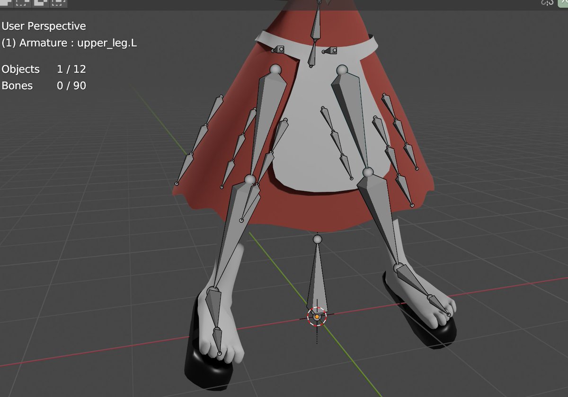568x397 pixels.
Task: Select the toe bone on viewer's left foot
Action: tap(217, 340)
